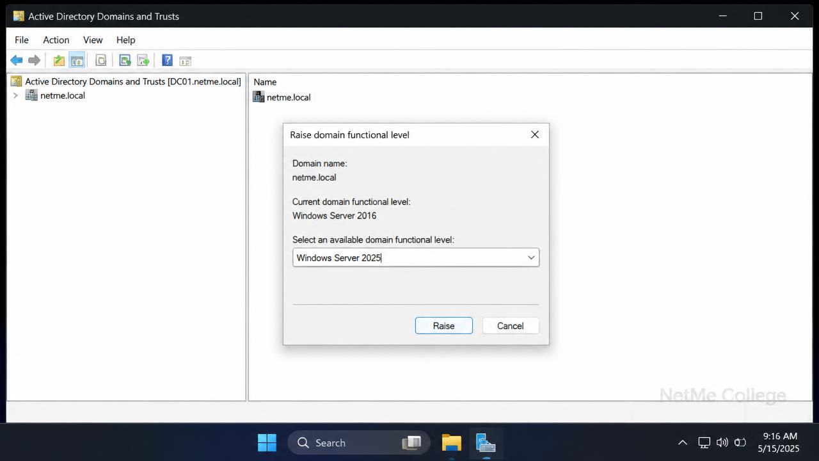Click the Back arrow in the toolbar

point(17,60)
